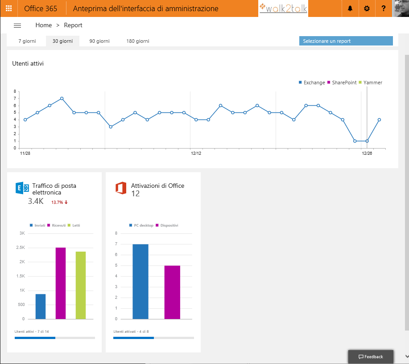Toggle Inviati legend entry
This screenshot has height=364, width=409.
[x=37, y=225]
